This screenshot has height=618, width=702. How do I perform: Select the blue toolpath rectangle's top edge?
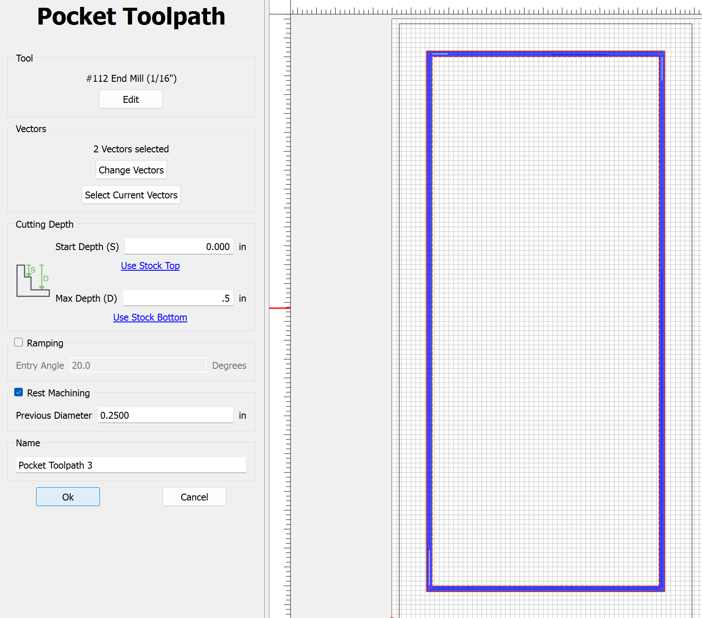click(545, 54)
